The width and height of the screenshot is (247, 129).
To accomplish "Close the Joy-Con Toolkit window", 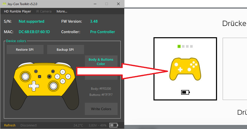I will pyautogui.click(x=118, y=4).
